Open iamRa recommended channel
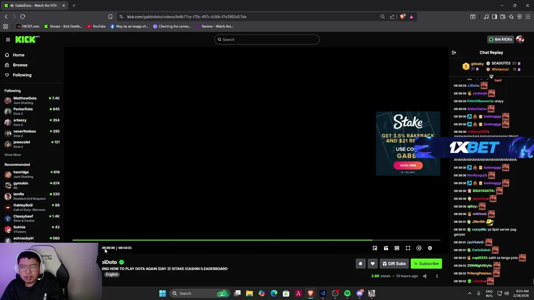534x300 pixels. coord(32,196)
